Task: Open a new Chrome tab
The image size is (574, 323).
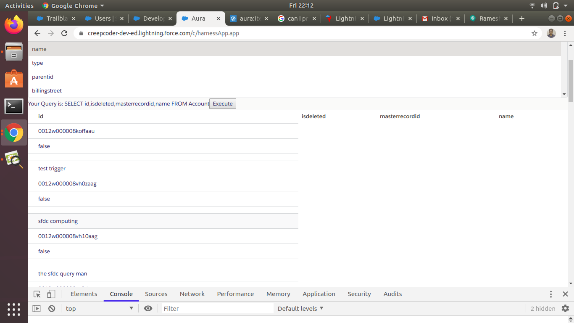Action: point(521,19)
